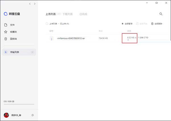Toggle the select-all circle before 上传列表

(47, 24)
